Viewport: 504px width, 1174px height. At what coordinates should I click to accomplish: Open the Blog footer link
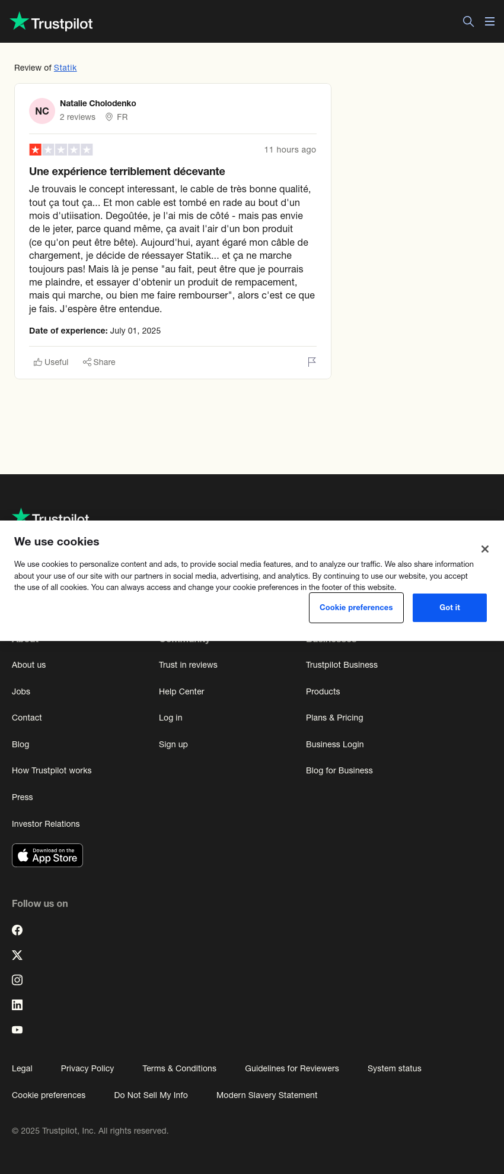click(x=20, y=744)
